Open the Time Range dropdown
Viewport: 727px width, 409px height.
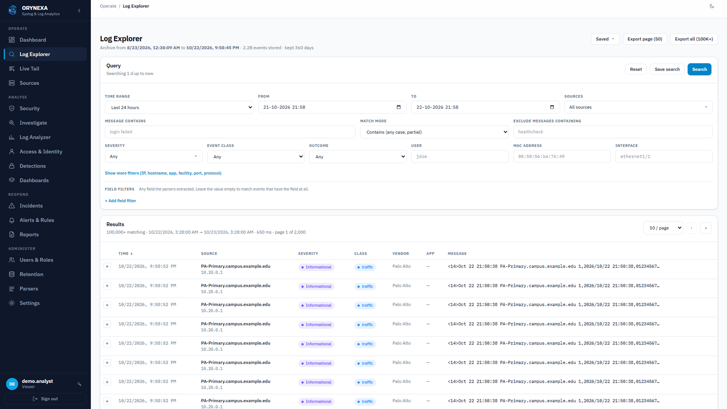[179, 107]
